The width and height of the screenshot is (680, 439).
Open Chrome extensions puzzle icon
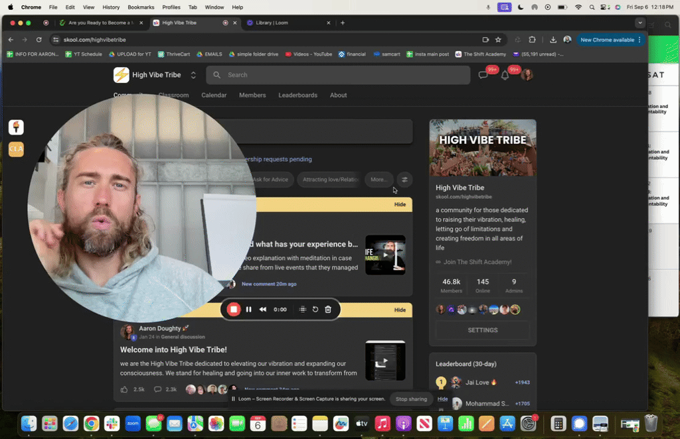pos(532,39)
